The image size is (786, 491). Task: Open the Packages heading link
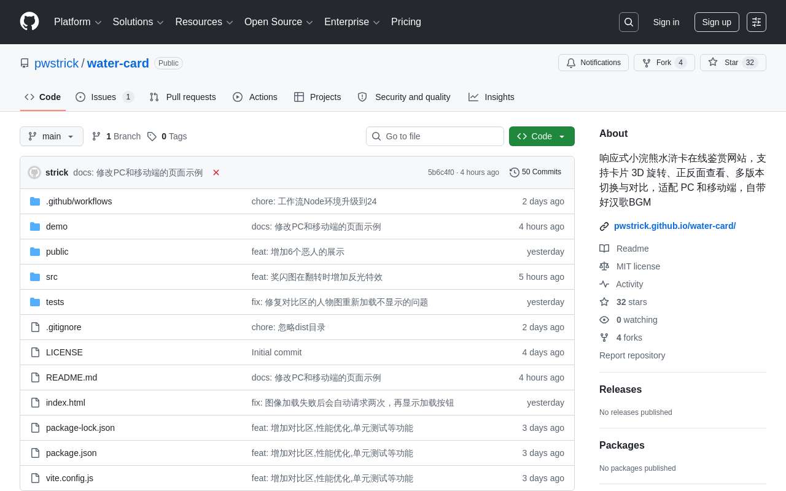coord(622,445)
